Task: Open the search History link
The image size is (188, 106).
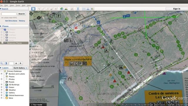Action: click(x=22, y=21)
